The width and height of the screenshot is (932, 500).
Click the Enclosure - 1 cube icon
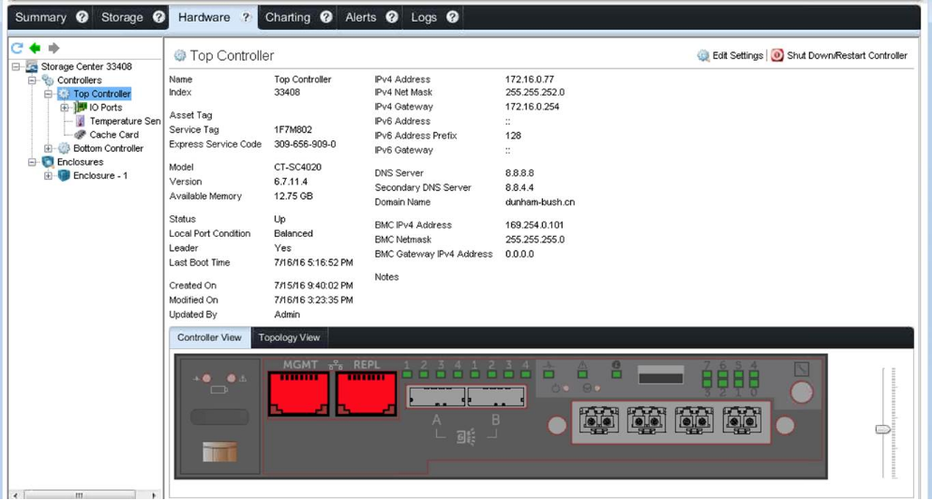pos(63,175)
